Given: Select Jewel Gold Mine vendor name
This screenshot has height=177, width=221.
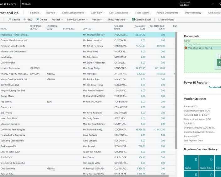Looking at the screenshot, I should [9, 118].
